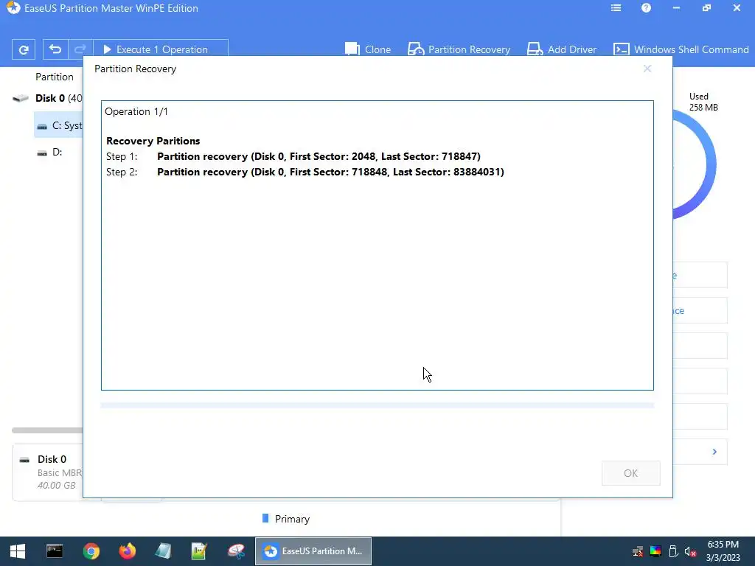755x566 pixels.
Task: Open the help question-mark icon
Action: click(x=646, y=8)
